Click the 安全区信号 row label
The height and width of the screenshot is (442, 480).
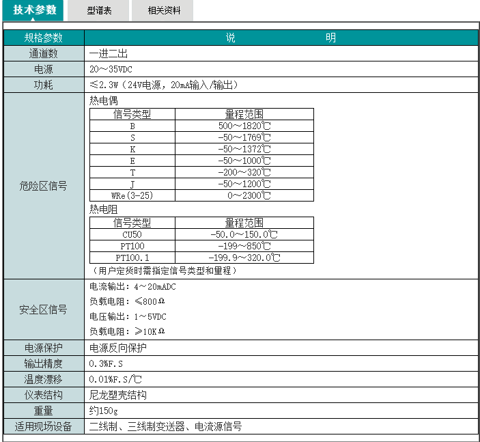pyautogui.click(x=44, y=309)
